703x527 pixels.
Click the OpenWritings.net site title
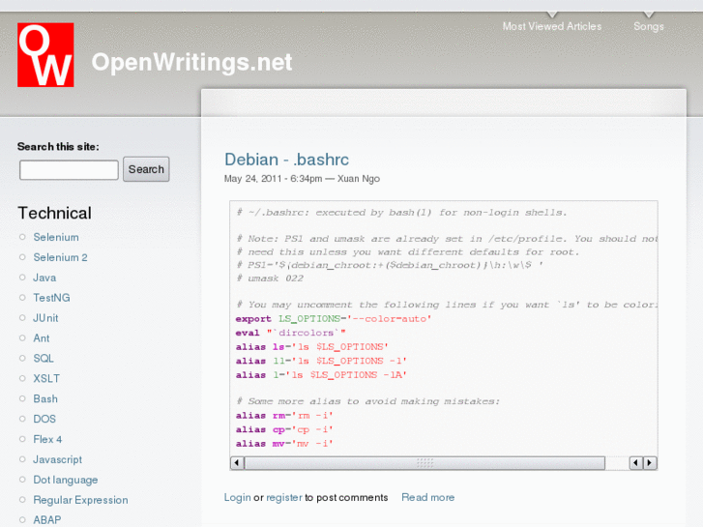point(191,62)
